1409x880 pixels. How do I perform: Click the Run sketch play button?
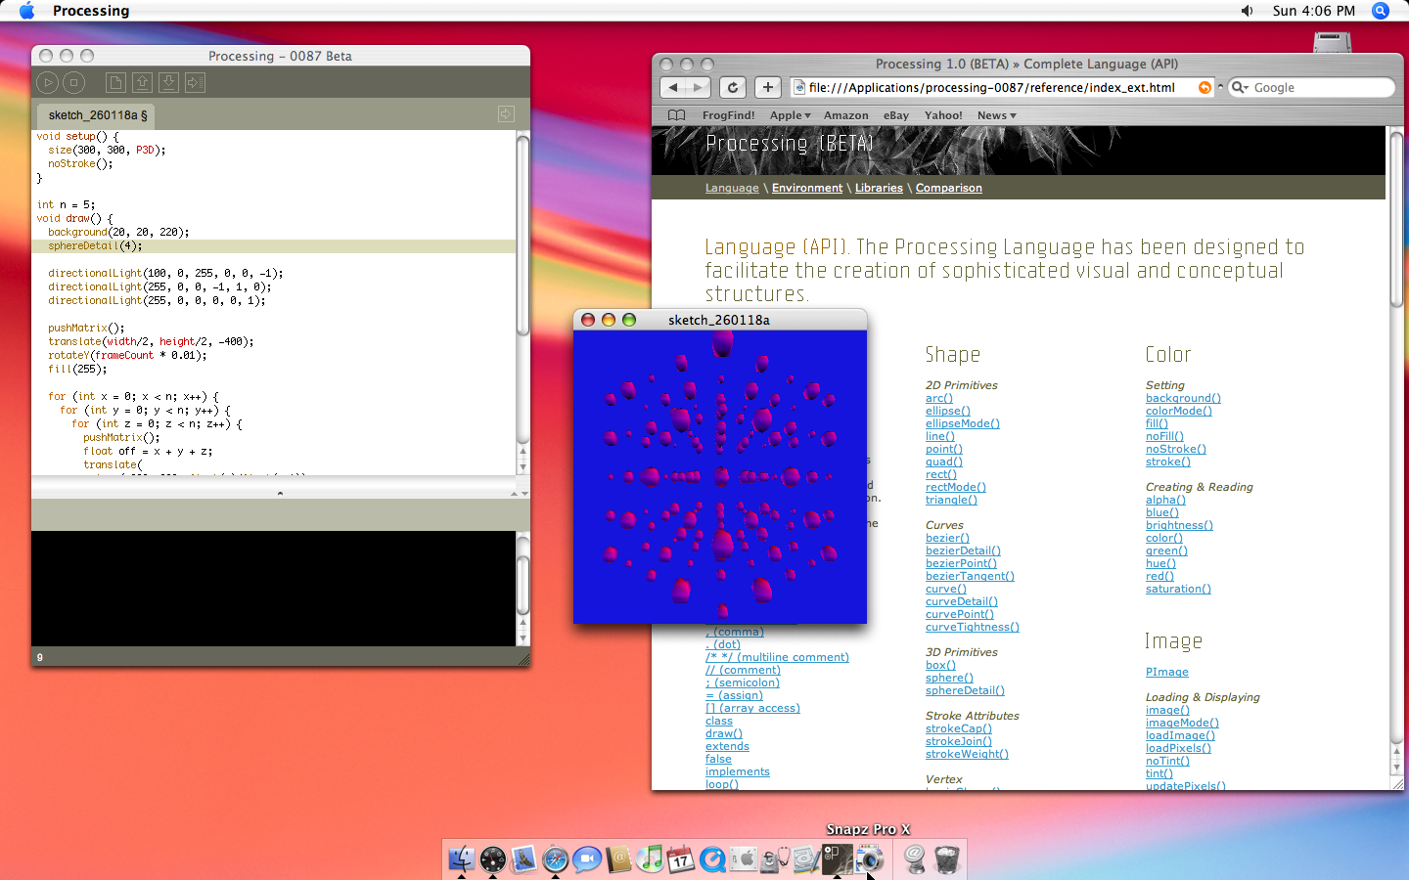coord(47,83)
